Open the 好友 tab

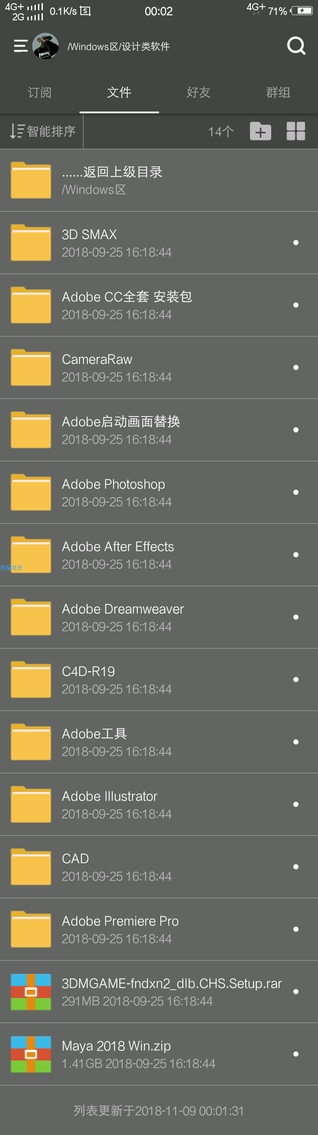199,93
